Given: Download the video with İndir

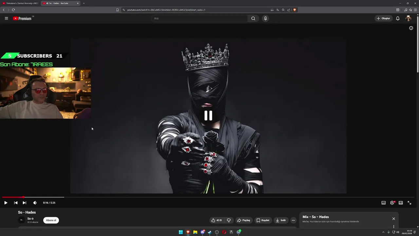Looking at the screenshot, I should click(x=281, y=220).
